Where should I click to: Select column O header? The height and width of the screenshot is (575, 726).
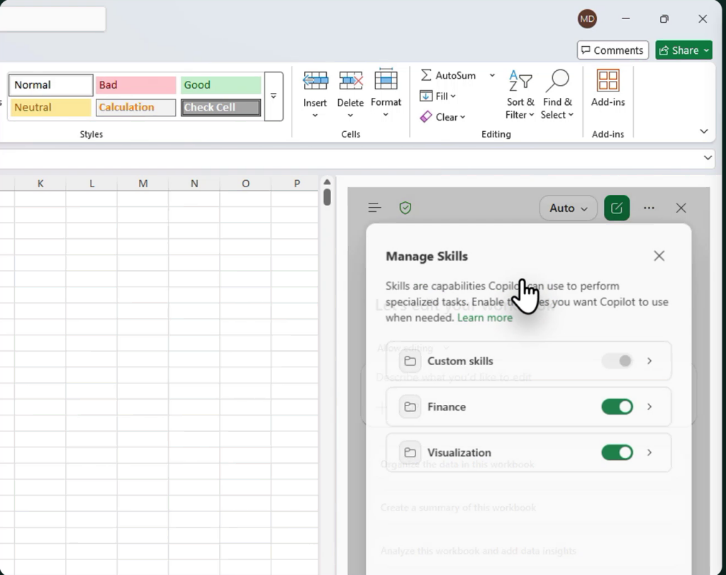[245, 184]
